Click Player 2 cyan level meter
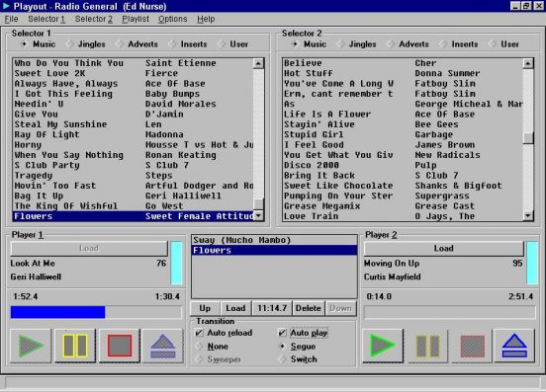 [532, 263]
